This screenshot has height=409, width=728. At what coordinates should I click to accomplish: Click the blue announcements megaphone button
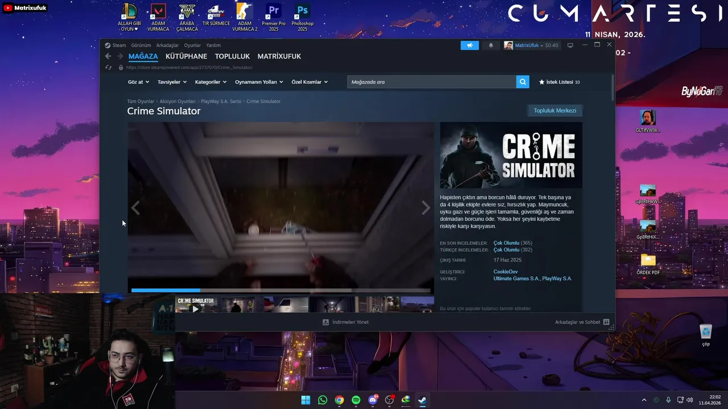pyautogui.click(x=470, y=45)
